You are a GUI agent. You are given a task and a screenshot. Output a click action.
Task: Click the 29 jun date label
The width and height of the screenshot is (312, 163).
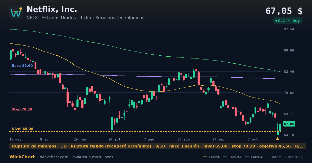click(x=80, y=139)
